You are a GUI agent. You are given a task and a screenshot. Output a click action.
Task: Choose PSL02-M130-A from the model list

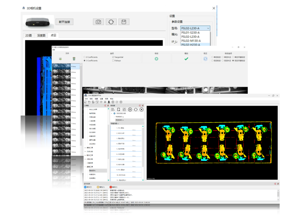click(x=191, y=41)
